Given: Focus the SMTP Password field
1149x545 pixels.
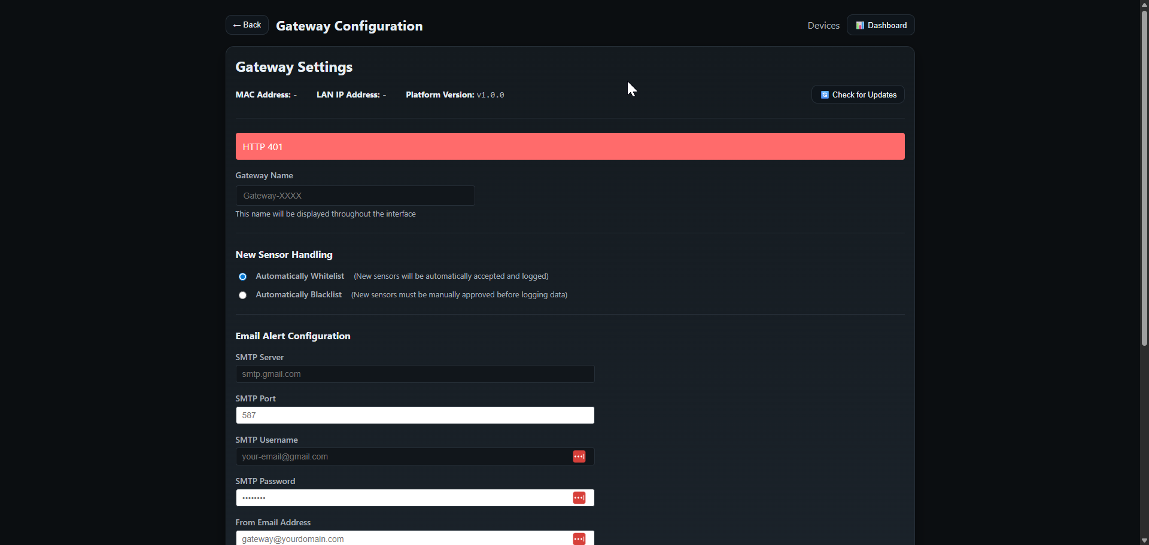Looking at the screenshot, I should pos(402,498).
